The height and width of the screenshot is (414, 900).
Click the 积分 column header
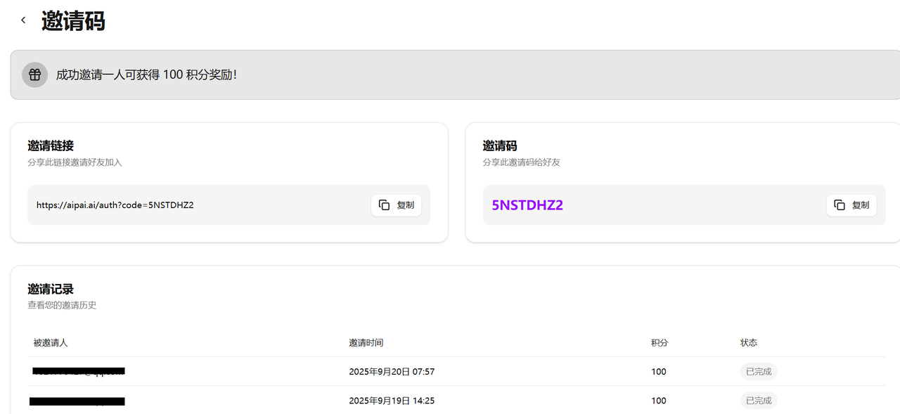660,342
